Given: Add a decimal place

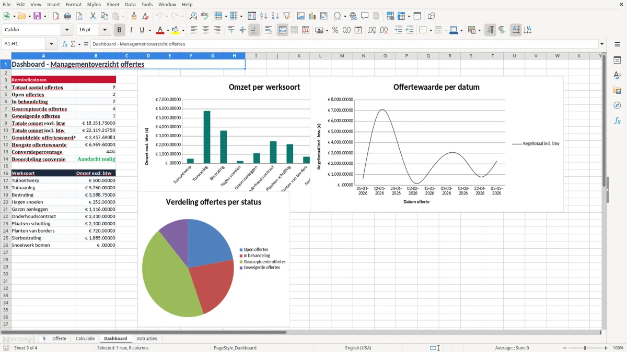Looking at the screenshot, I should coord(371,30).
